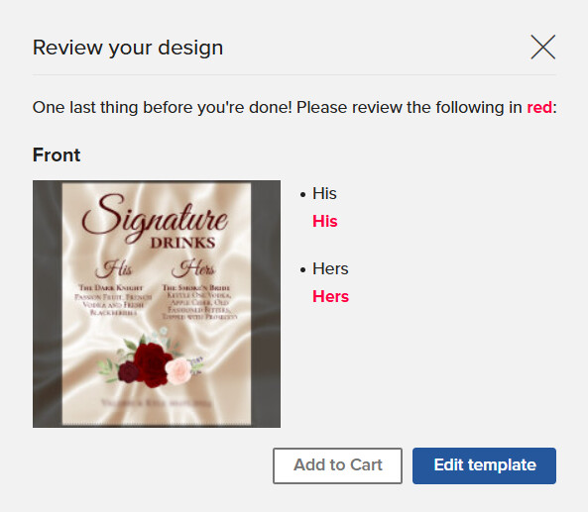The image size is (588, 512).
Task: Click the bullet point beside Hers
Action: pos(303,269)
